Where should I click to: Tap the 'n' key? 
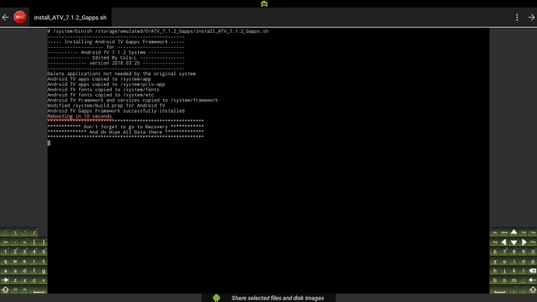[503, 280]
